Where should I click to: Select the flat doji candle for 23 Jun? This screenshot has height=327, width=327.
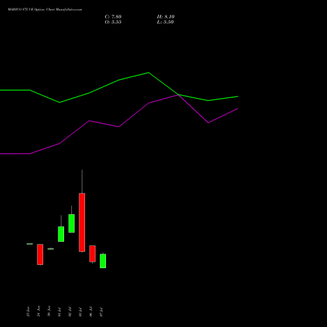point(29,244)
